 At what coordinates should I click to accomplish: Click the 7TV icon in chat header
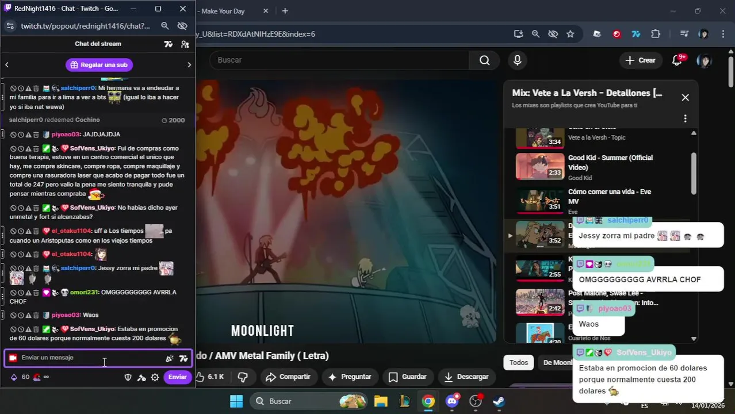click(x=169, y=44)
